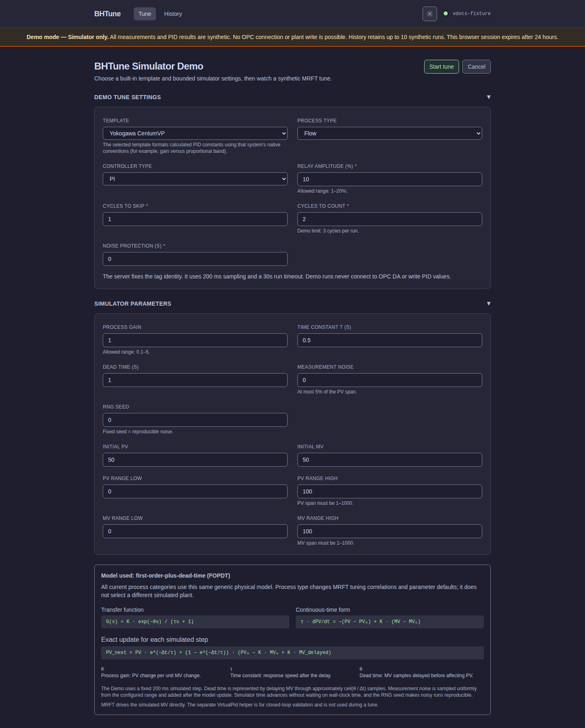Collapse the Demo Tune Settings section arrow
585x728 pixels.
coord(489,97)
